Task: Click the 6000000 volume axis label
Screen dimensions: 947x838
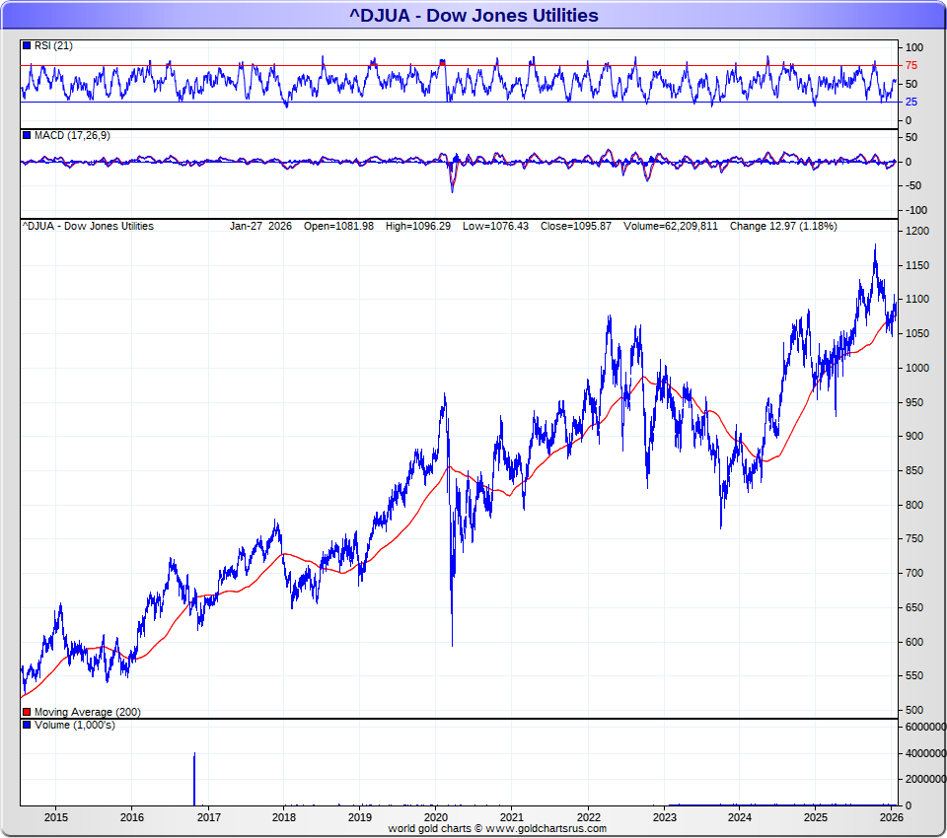Action: [924, 728]
